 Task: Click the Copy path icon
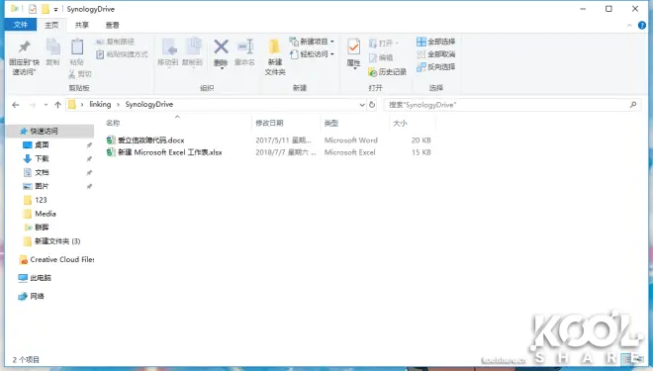(100, 42)
